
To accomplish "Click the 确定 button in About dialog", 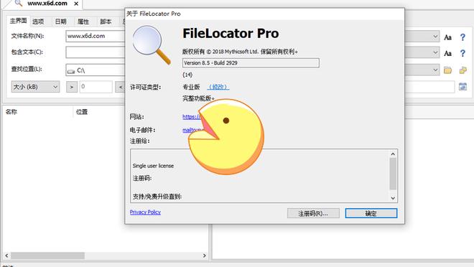I will pyautogui.click(x=371, y=213).
